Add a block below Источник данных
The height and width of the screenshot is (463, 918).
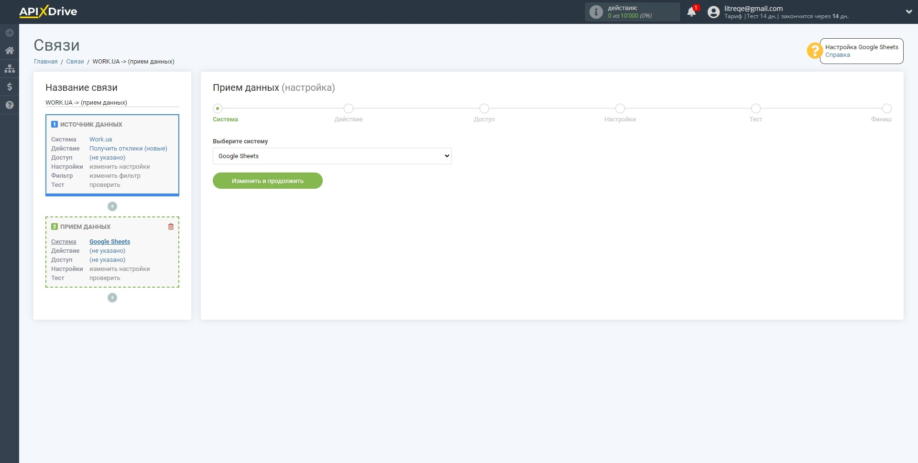(x=112, y=206)
